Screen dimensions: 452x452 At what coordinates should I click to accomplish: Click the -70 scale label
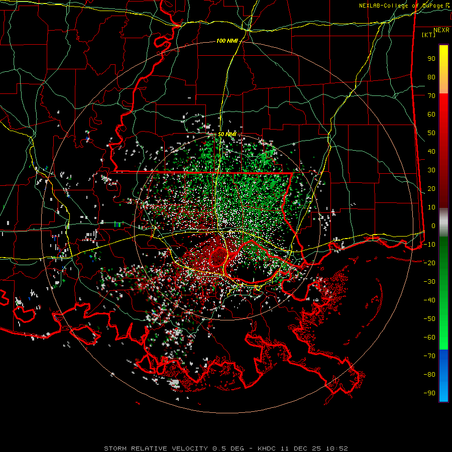click(429, 356)
